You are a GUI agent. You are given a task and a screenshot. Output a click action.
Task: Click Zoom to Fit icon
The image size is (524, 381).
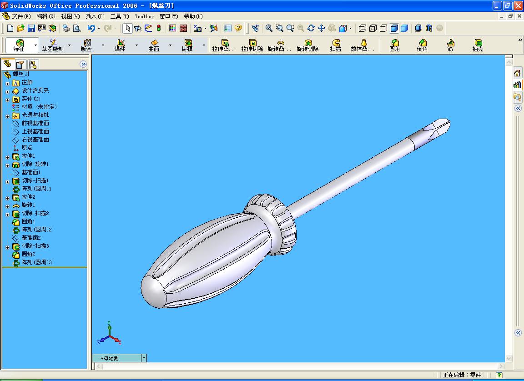coord(269,28)
